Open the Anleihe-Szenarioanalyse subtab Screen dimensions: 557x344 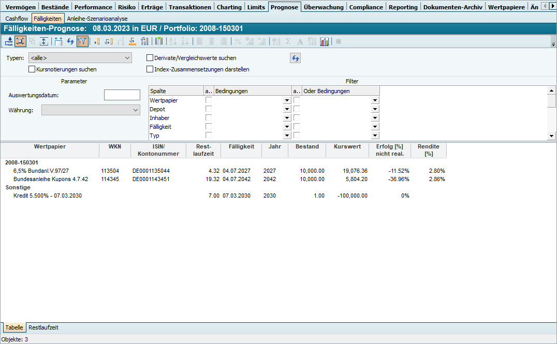97,18
